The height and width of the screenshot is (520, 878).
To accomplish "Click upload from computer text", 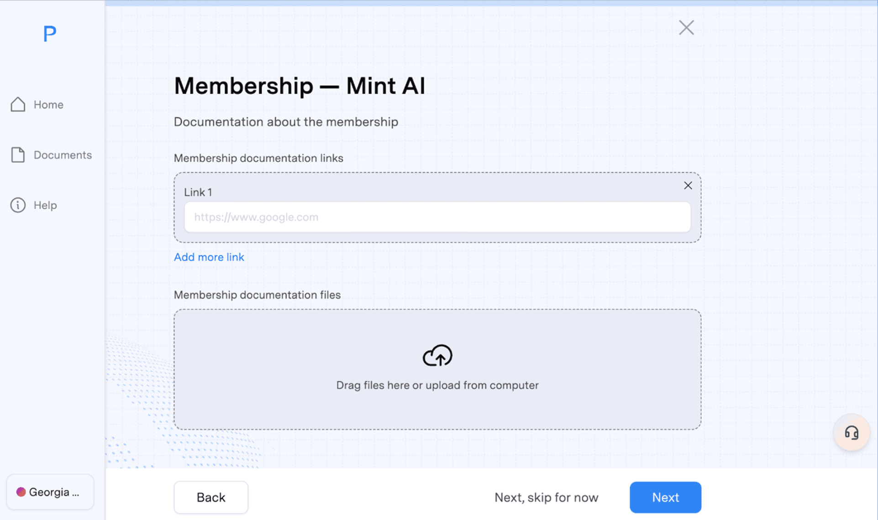I will pyautogui.click(x=482, y=385).
